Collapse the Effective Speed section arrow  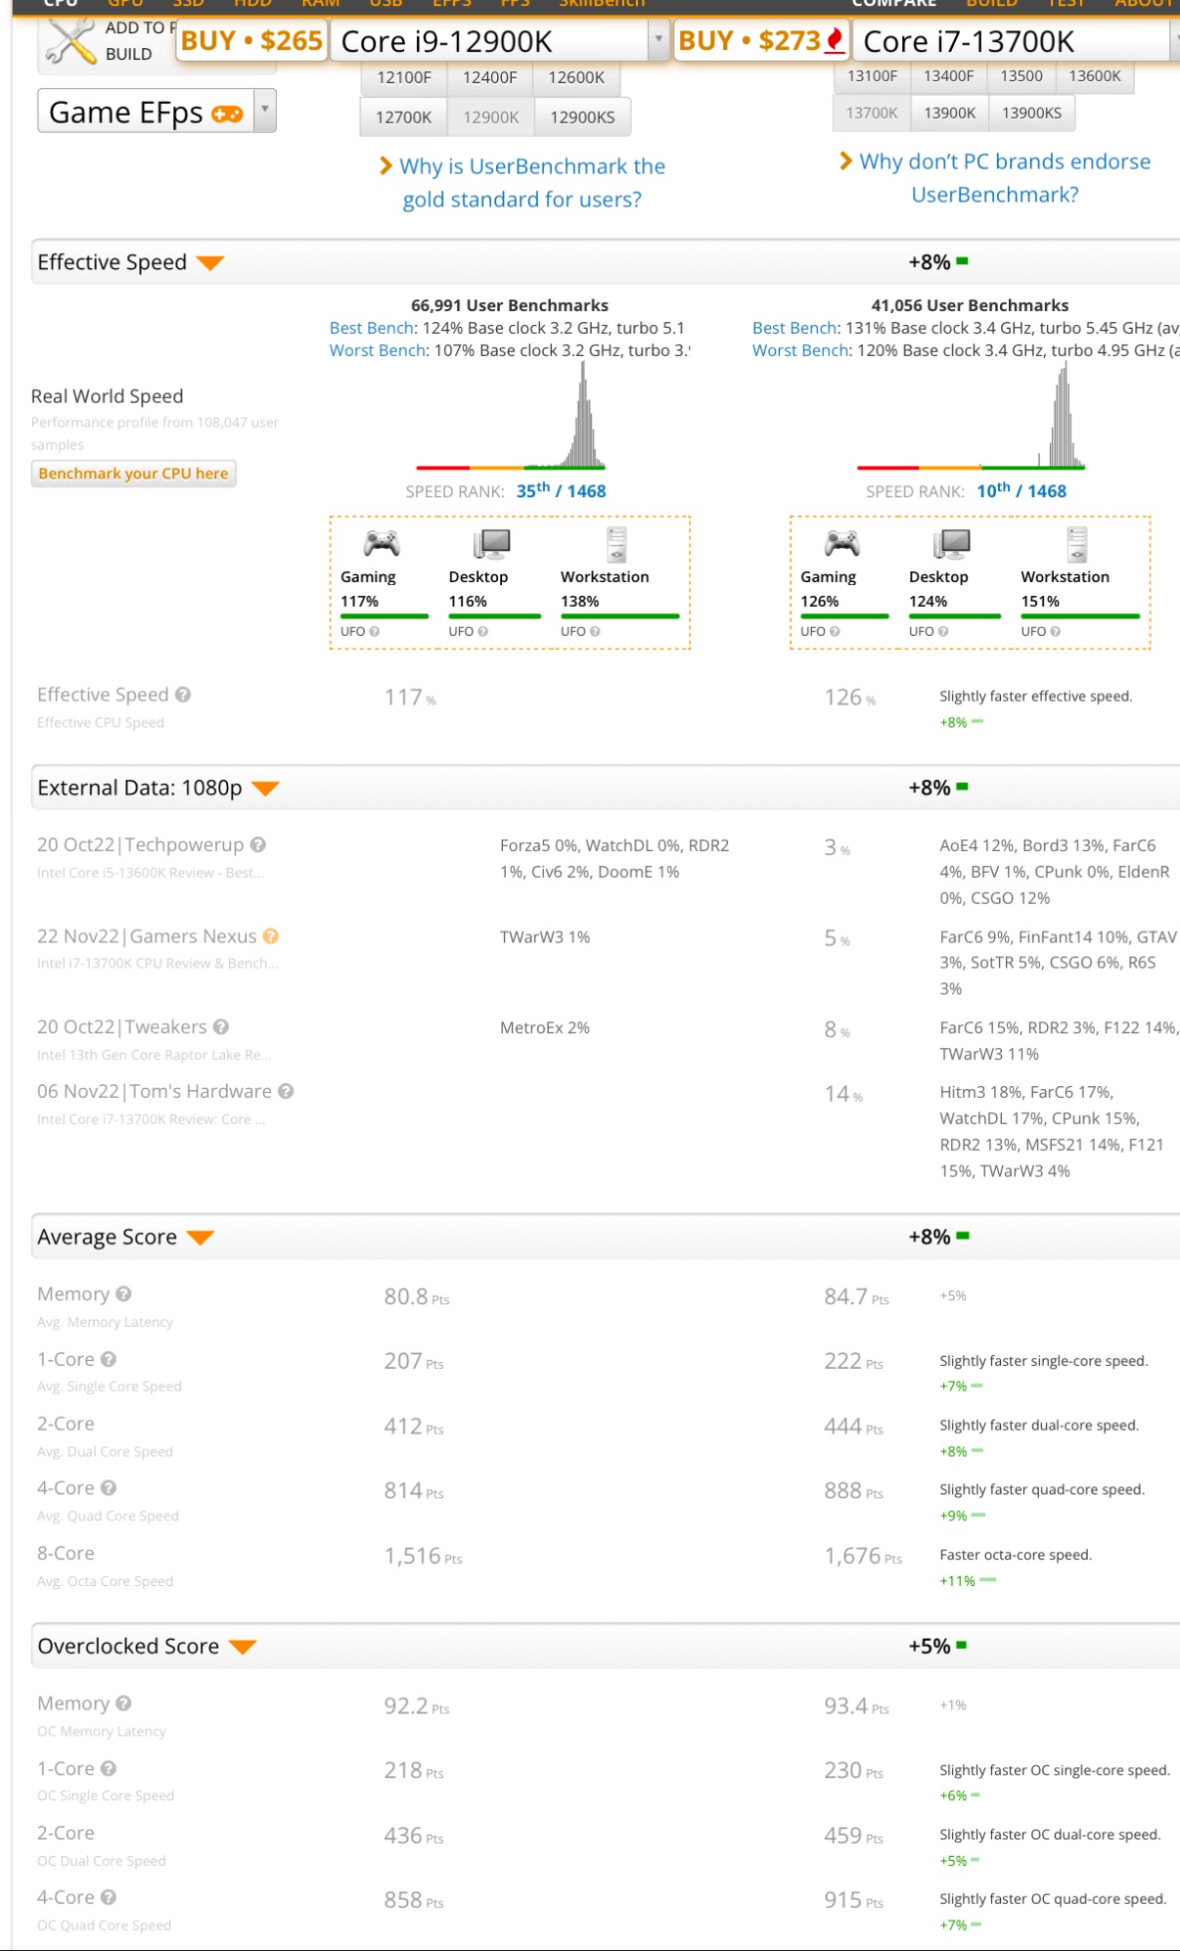(210, 263)
